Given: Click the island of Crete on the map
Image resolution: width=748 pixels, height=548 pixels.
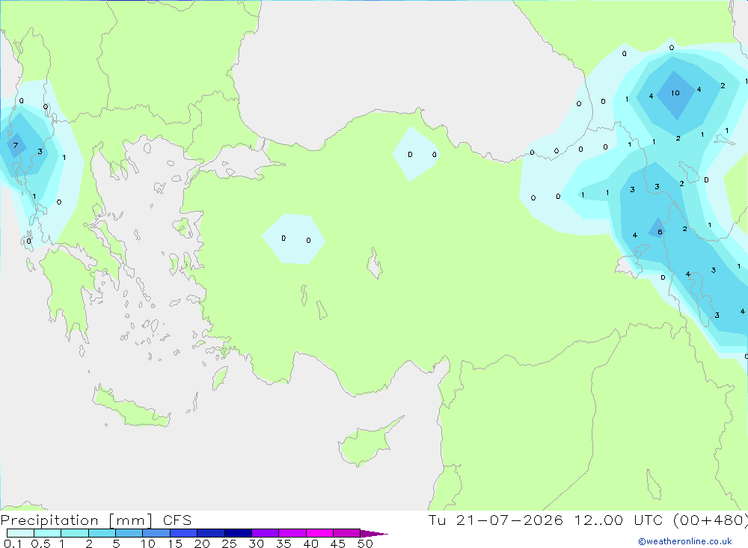Looking at the screenshot, I should tap(131, 409).
